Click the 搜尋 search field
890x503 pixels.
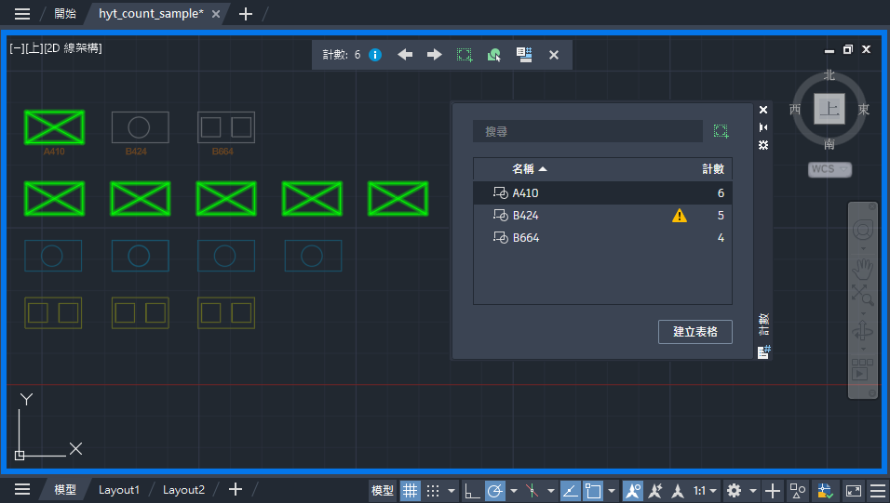pyautogui.click(x=588, y=132)
